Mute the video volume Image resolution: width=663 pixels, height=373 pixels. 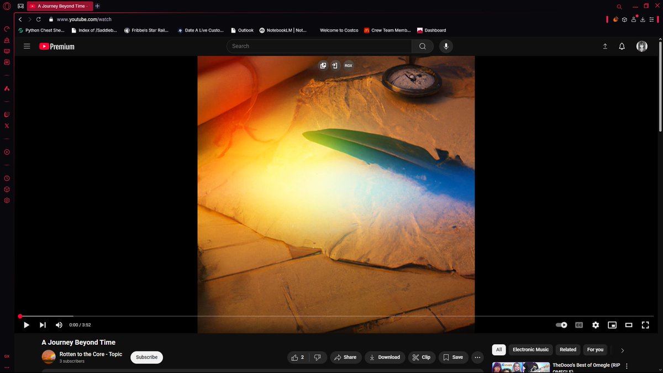59,325
